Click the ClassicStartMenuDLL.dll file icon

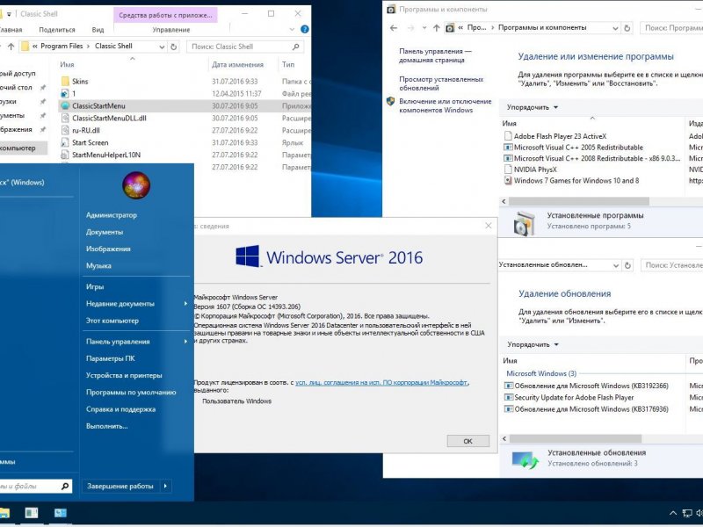65,118
